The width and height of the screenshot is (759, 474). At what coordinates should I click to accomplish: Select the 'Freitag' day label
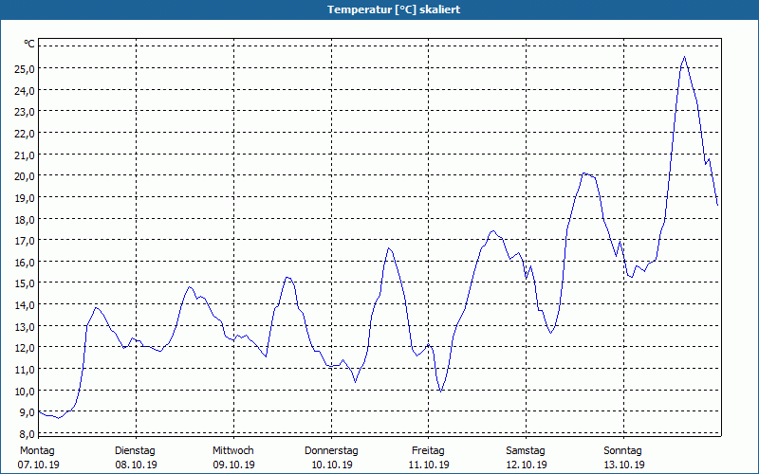(428, 451)
